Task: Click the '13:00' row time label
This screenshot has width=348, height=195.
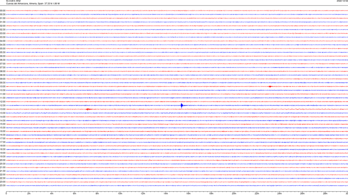Action: pyautogui.click(x=3, y=109)
